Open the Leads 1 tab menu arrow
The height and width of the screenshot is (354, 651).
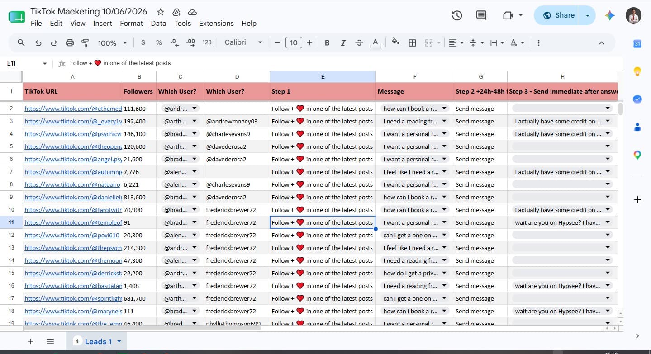pyautogui.click(x=119, y=342)
